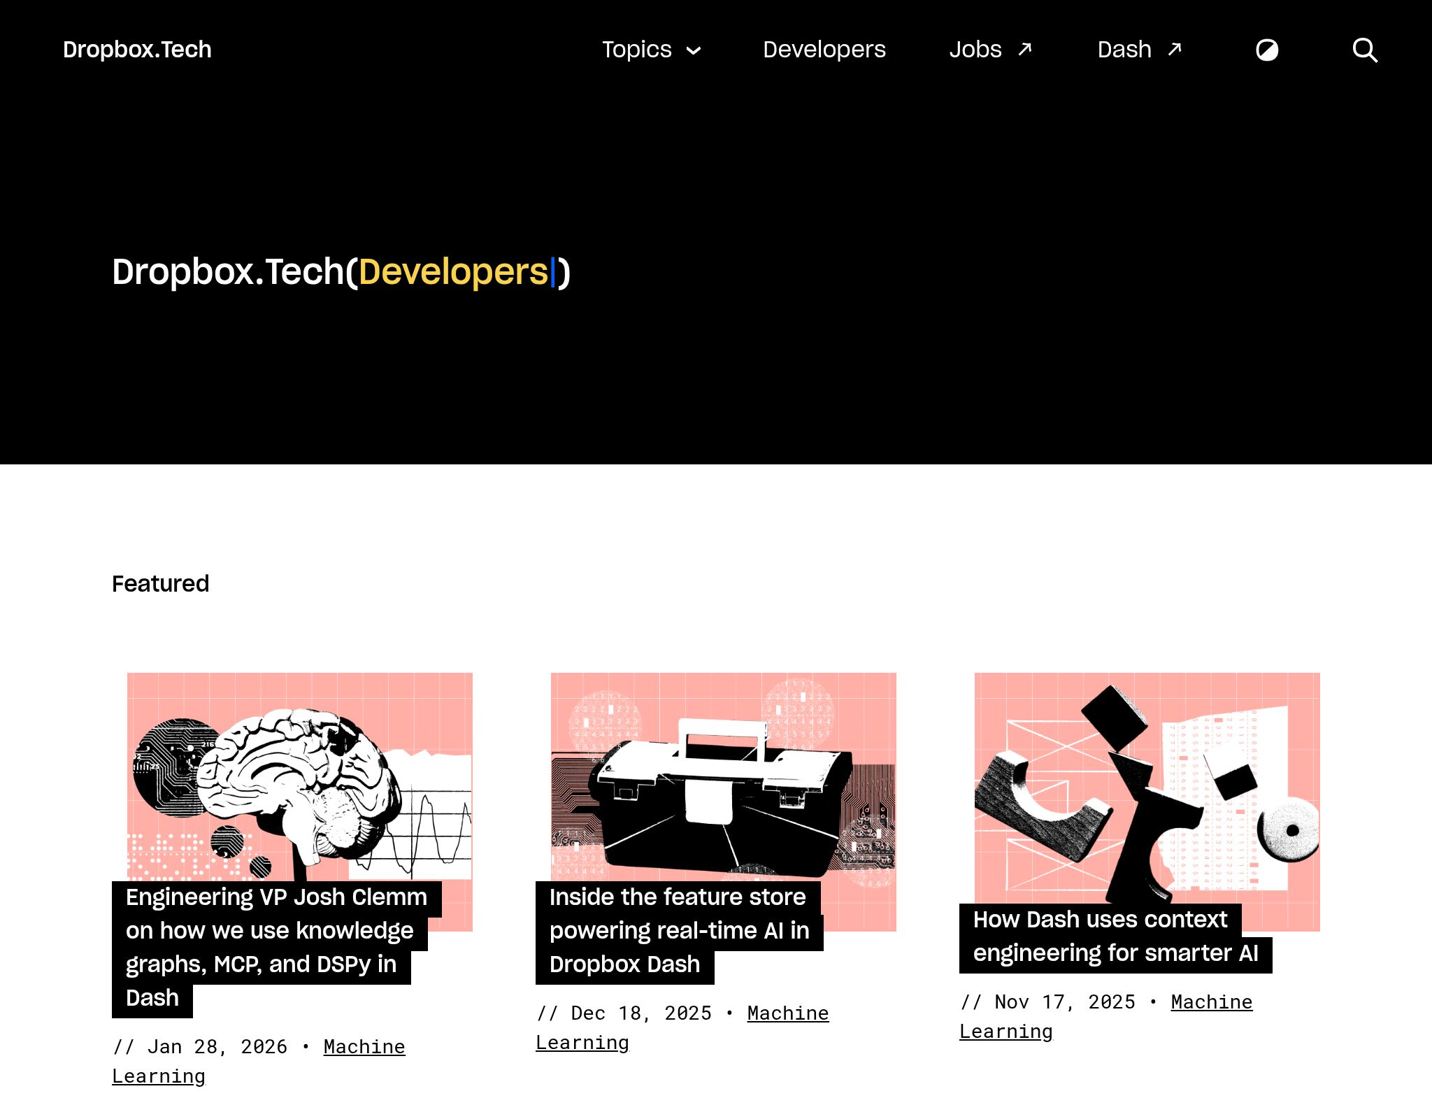Read the feature store article
1432x1119 pixels.
(x=679, y=930)
